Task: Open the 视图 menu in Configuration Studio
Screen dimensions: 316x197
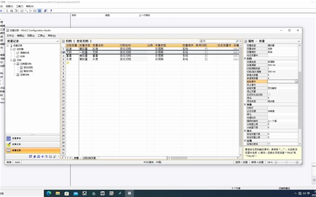Action: 31,36
